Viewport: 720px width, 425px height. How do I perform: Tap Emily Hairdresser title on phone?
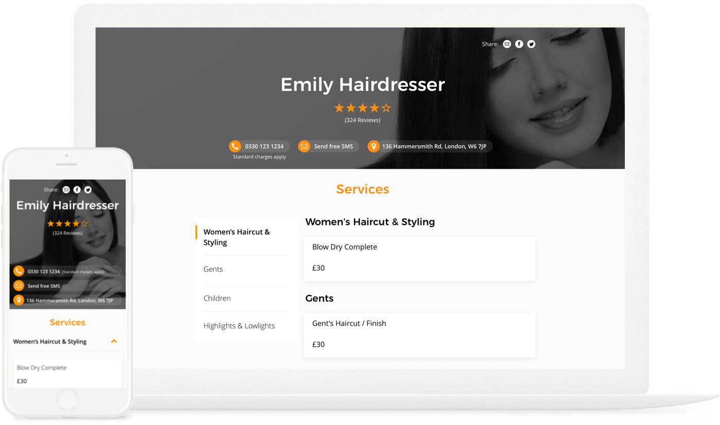click(67, 205)
